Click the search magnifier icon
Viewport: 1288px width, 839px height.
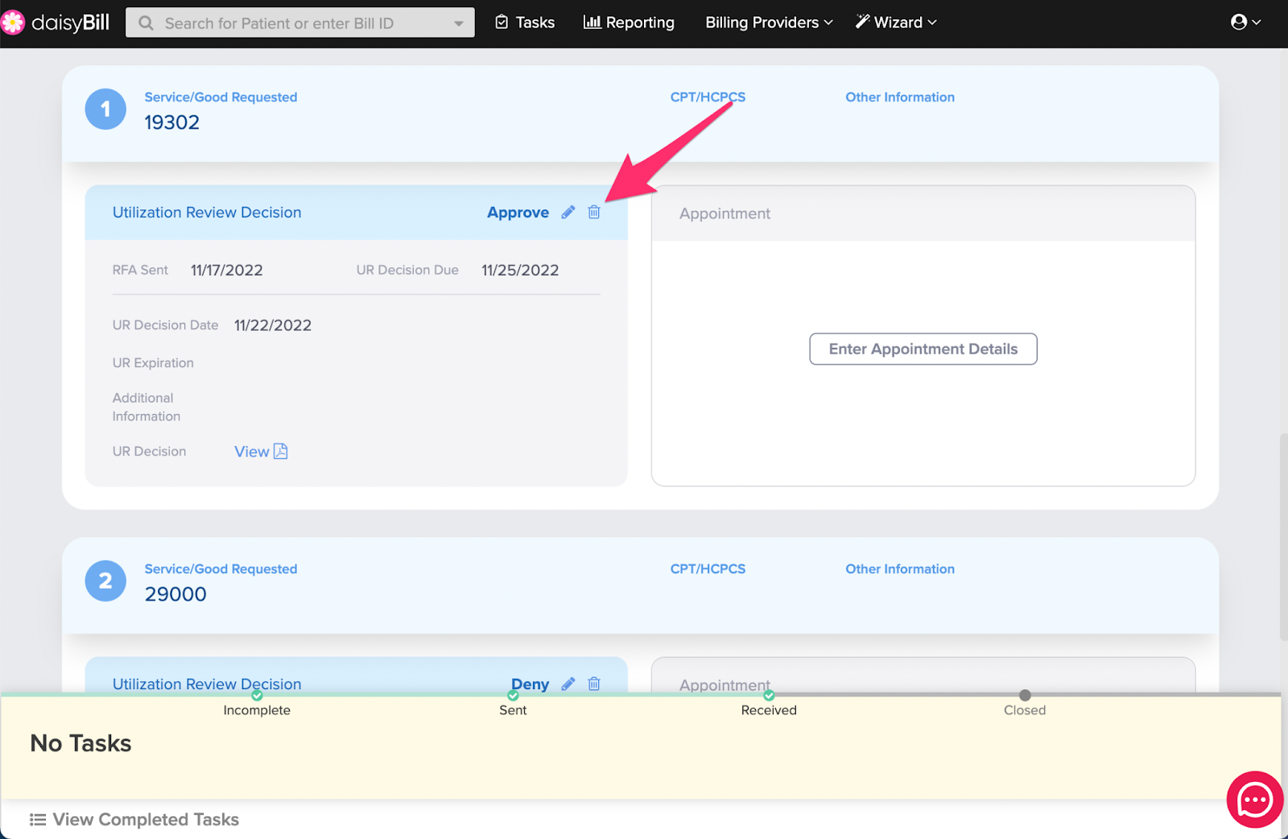pos(146,23)
